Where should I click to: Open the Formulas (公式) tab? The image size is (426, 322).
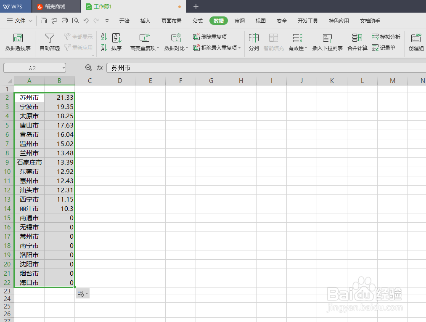(198, 21)
